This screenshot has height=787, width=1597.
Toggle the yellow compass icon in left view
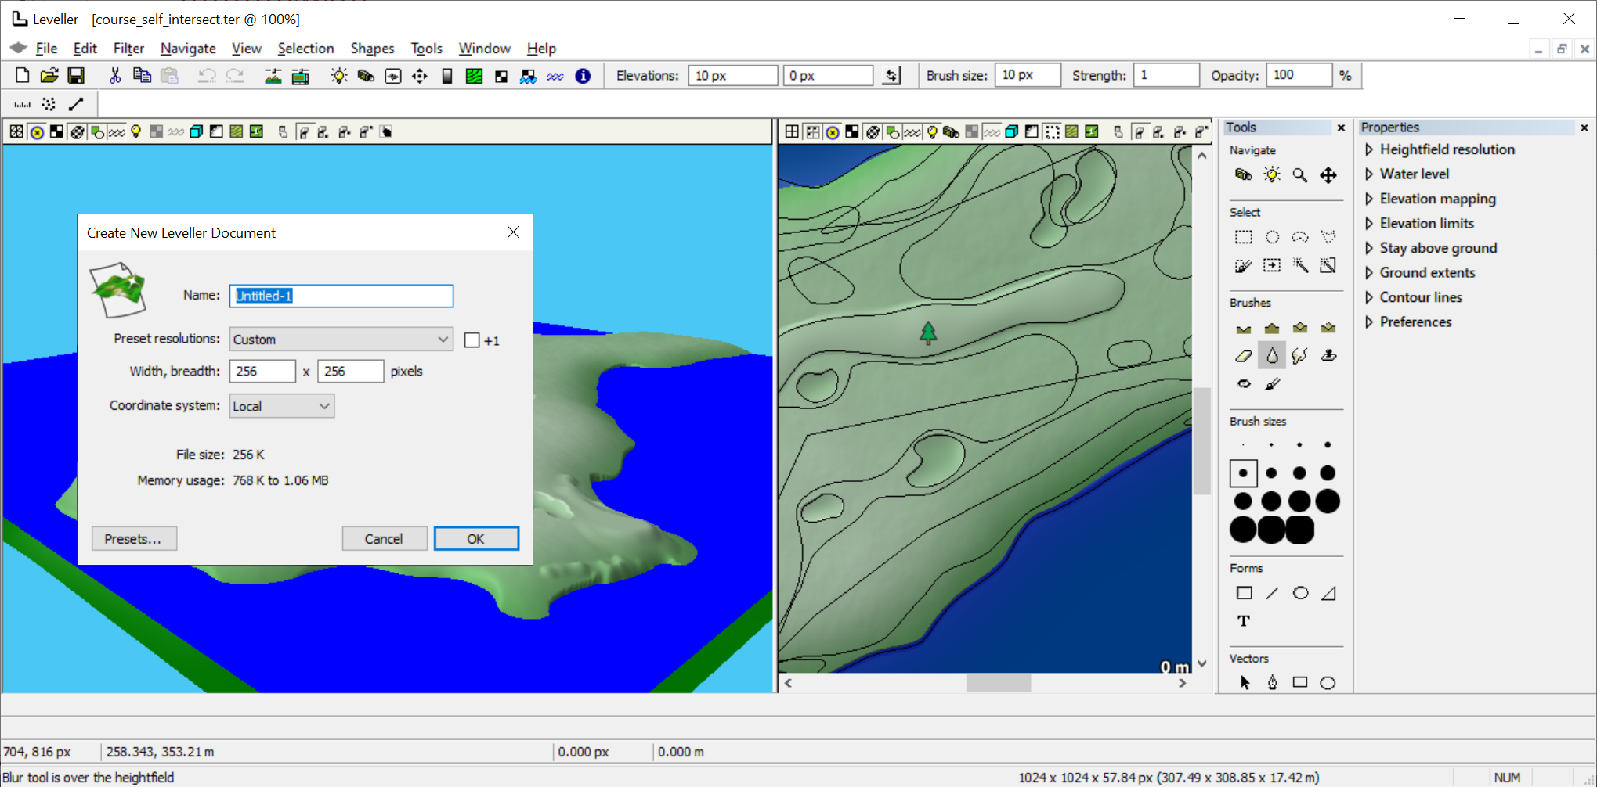click(x=37, y=131)
